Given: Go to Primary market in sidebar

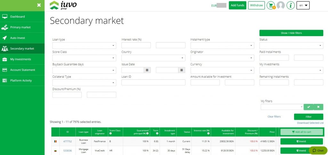Looking at the screenshot, I should [x=20, y=27].
